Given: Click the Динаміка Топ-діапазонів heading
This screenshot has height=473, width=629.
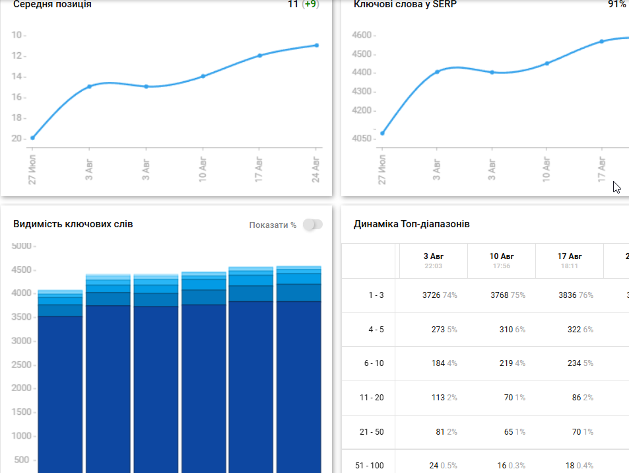Looking at the screenshot, I should (412, 224).
